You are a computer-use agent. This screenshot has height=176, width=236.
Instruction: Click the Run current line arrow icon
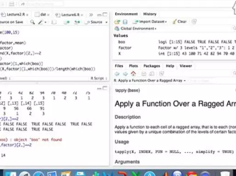[67, 22]
